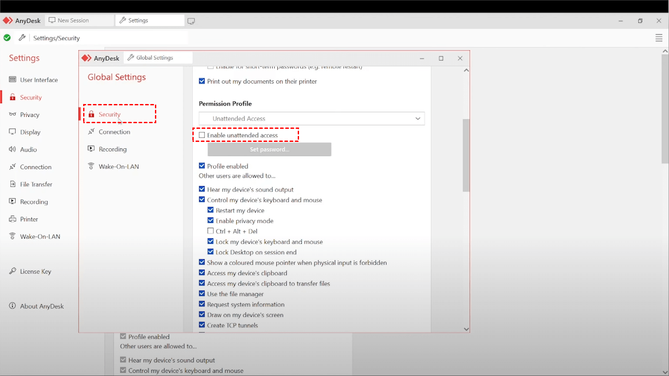This screenshot has width=669, height=376.
Task: Open Recording in Global Settings panel
Action: tap(112, 149)
